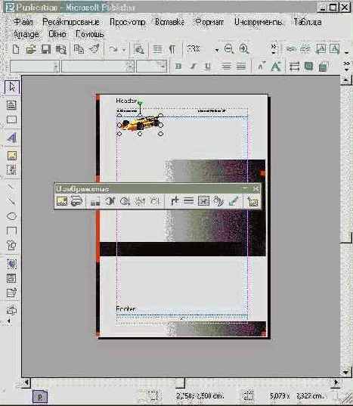This screenshot has height=406, width=353.
Task: Select the Oval shape tool
Action: pyautogui.click(x=11, y=216)
